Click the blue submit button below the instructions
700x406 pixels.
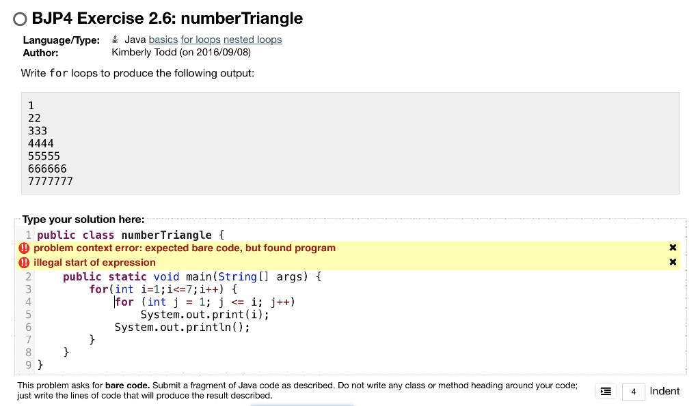tap(303, 404)
